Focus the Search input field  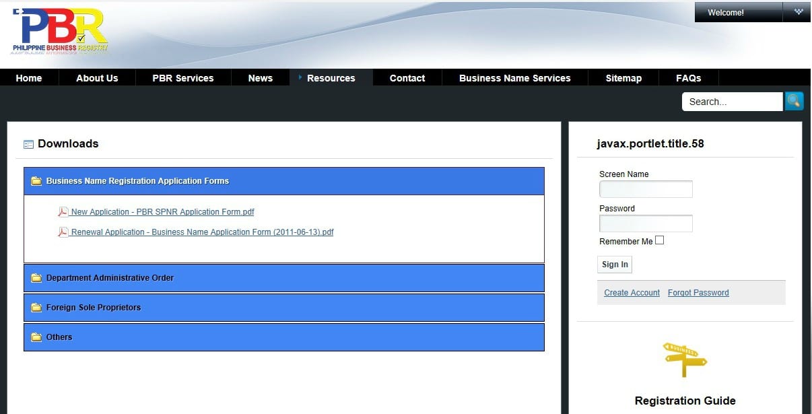click(733, 102)
